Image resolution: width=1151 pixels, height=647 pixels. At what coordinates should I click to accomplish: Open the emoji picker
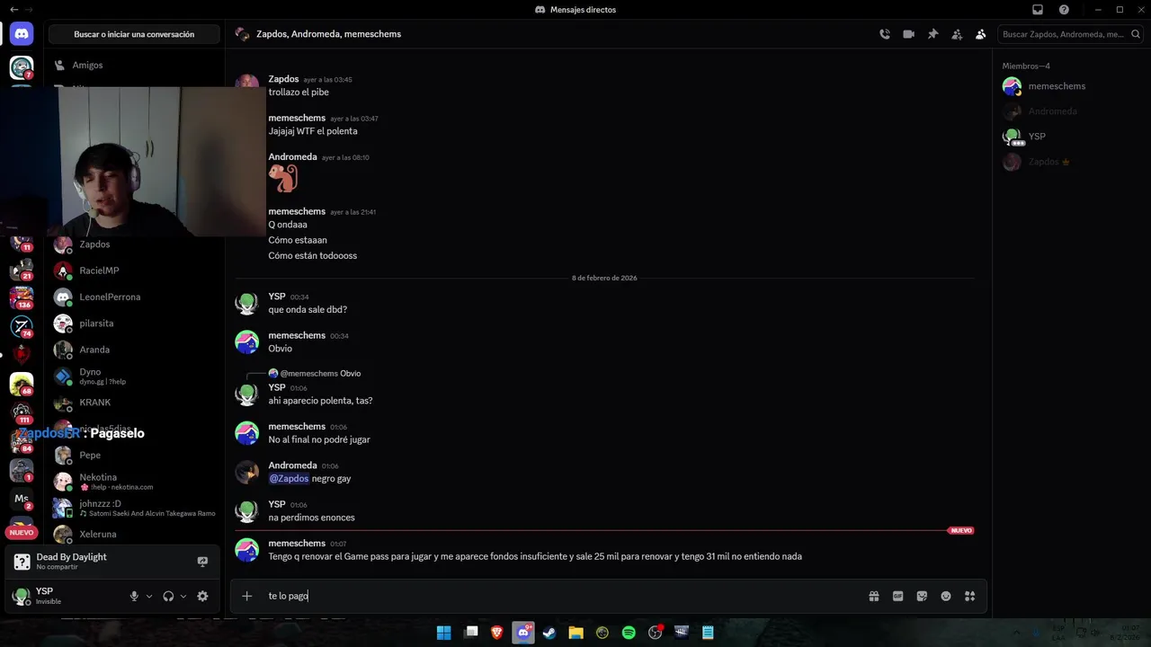946,596
